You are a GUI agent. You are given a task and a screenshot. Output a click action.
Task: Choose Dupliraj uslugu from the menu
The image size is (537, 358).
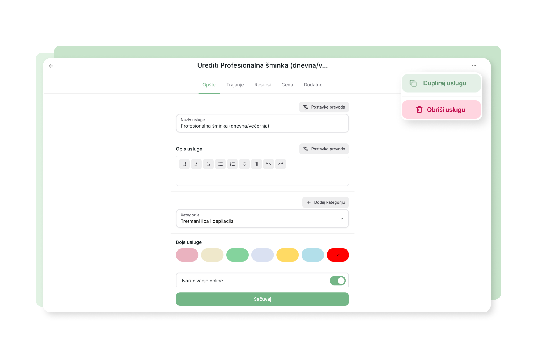(441, 83)
